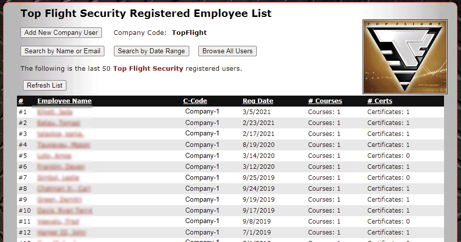Sort by Reg Date column header
Viewport: 461px width, 242px height.
tap(258, 101)
